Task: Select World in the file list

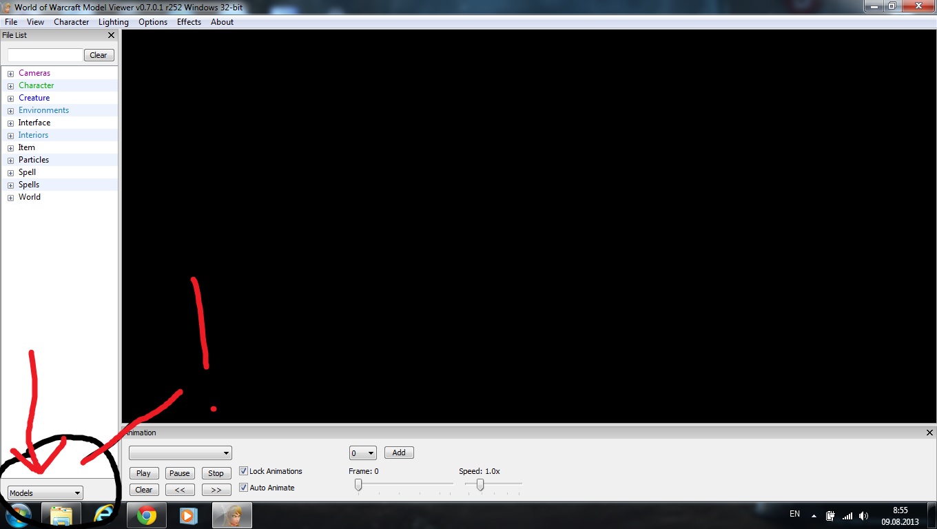Action: click(30, 197)
